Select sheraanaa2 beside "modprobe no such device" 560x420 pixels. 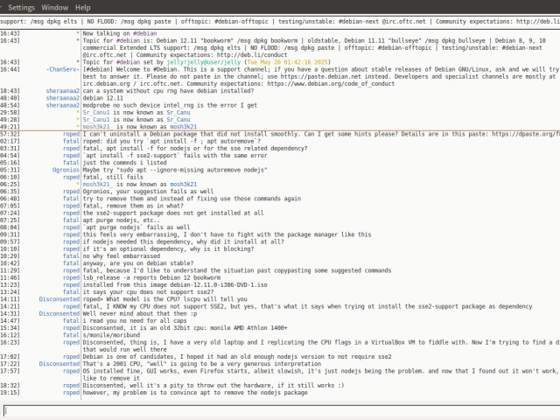pos(62,105)
